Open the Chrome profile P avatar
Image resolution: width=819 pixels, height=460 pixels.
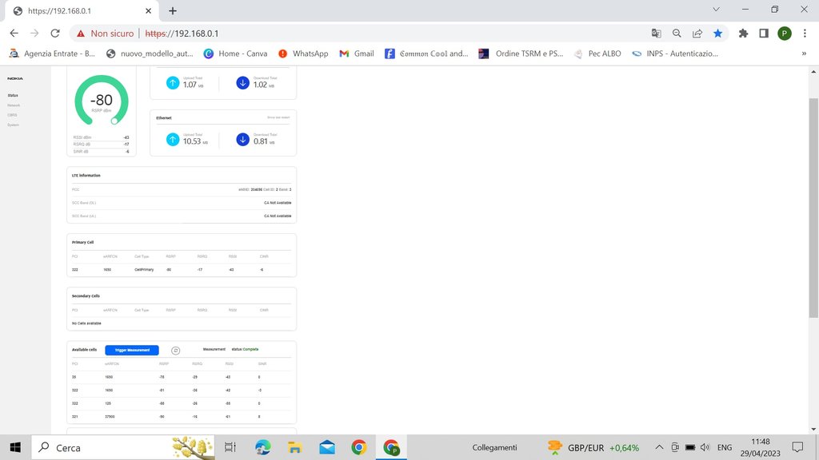coord(785,34)
